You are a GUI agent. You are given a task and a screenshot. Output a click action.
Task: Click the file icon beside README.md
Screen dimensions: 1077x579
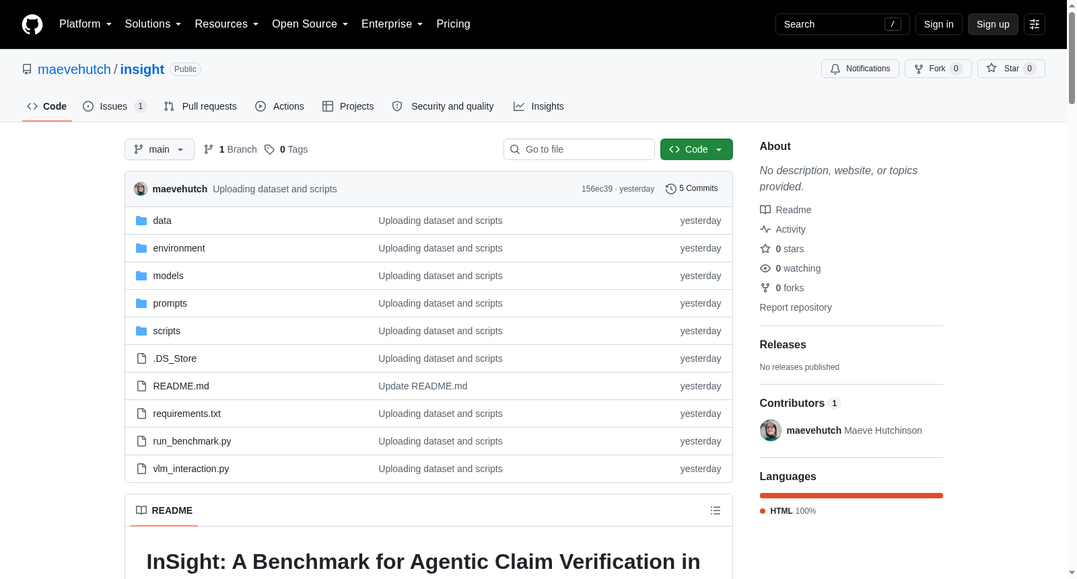click(141, 386)
